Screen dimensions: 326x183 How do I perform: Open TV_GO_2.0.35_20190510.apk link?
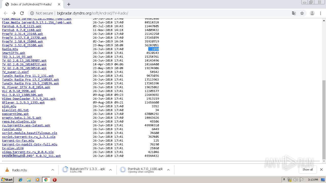[x=24, y=68]
